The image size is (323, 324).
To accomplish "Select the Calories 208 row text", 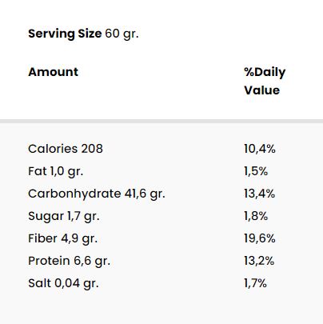I will 66,149.
